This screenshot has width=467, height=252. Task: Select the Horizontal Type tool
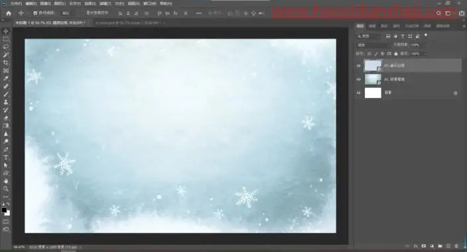(6, 157)
